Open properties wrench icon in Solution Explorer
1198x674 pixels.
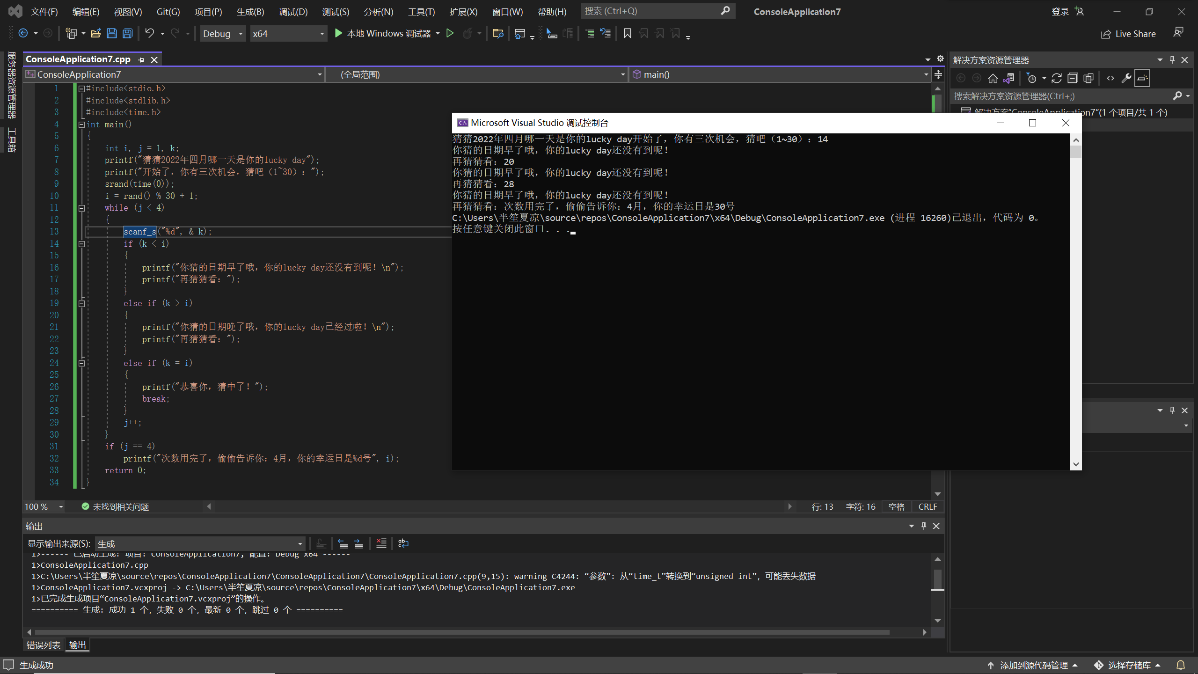(1126, 78)
